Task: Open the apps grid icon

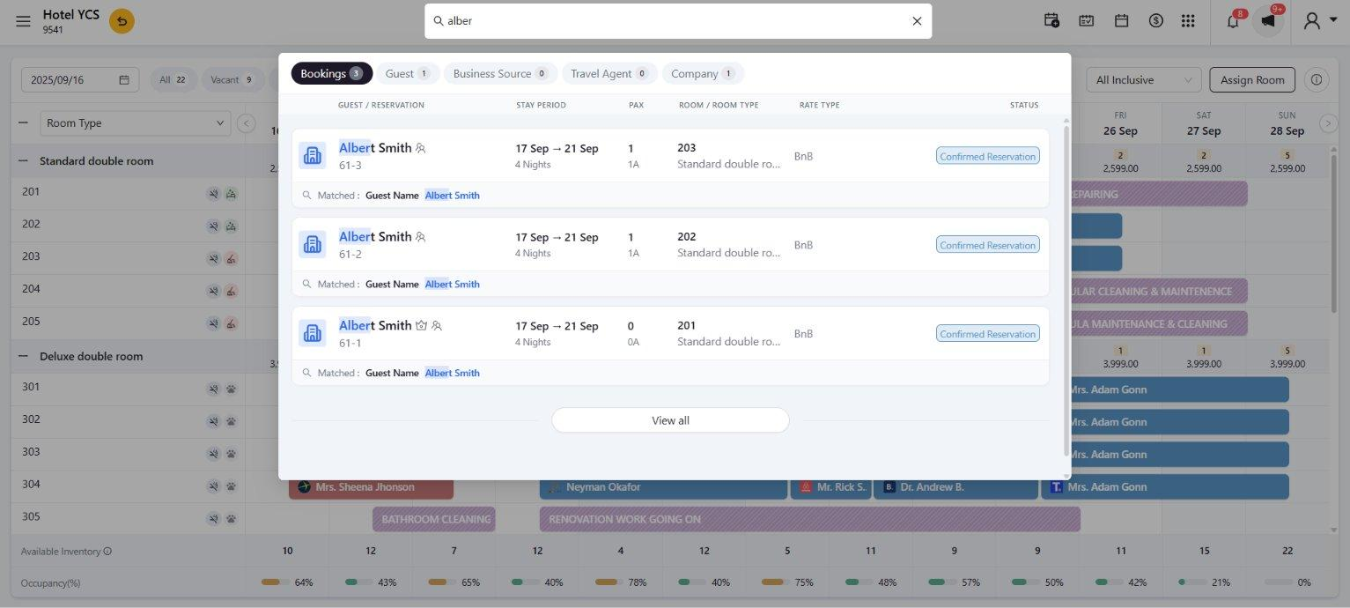Action: [1188, 21]
